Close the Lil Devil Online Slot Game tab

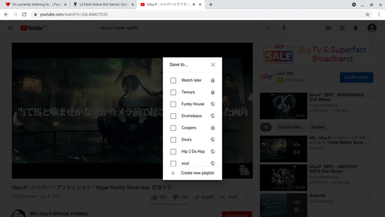tap(133, 4)
